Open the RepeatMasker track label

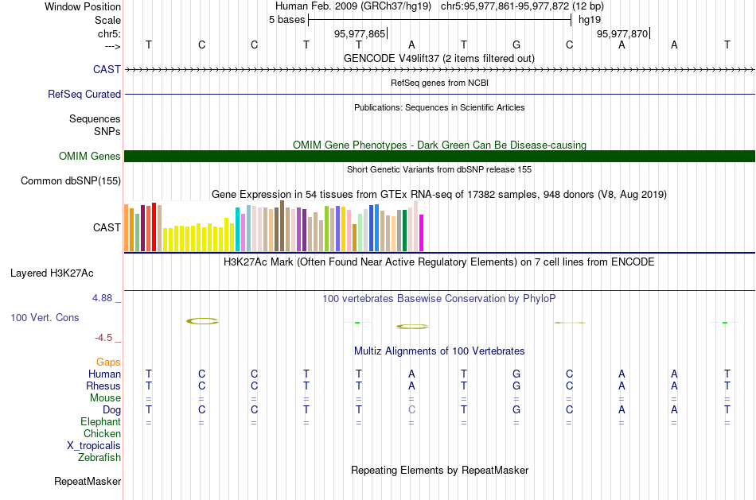click(88, 481)
